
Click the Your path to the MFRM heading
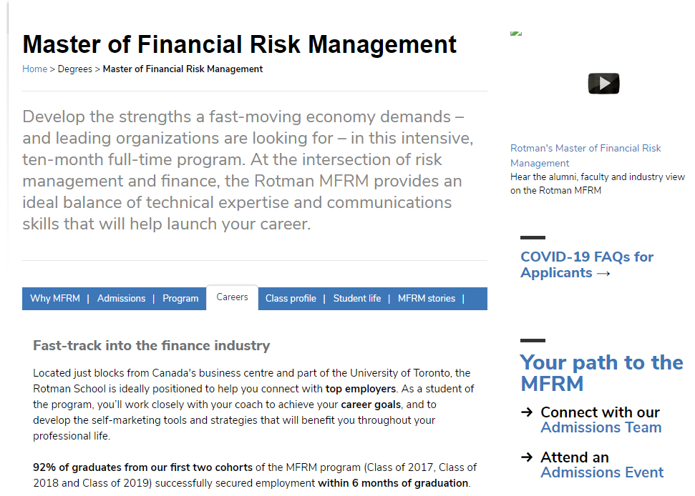click(x=601, y=372)
